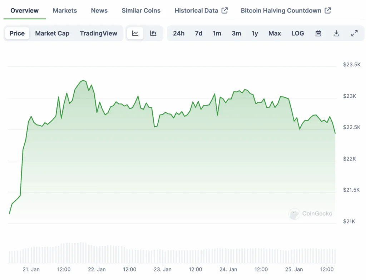
Task: Open the News tab
Action: (x=99, y=10)
